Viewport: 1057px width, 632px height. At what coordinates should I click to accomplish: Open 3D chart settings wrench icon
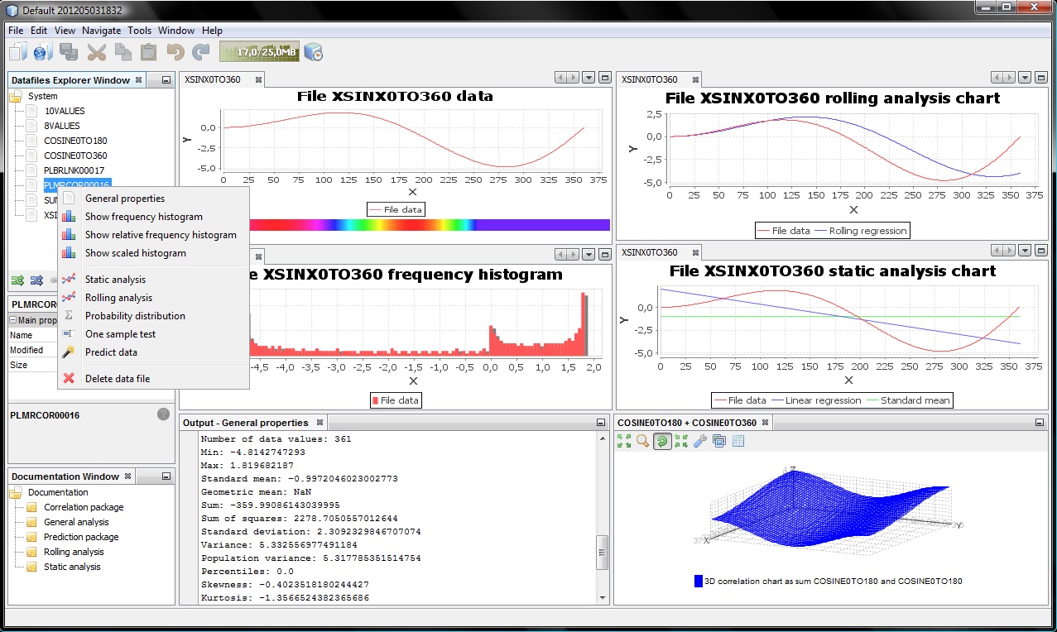point(700,441)
